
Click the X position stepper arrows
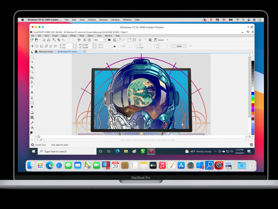point(75,45)
